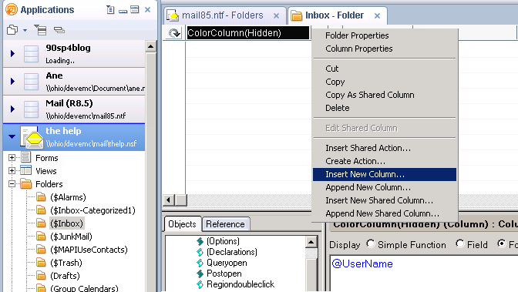Choose Copy from context menu

click(x=335, y=82)
